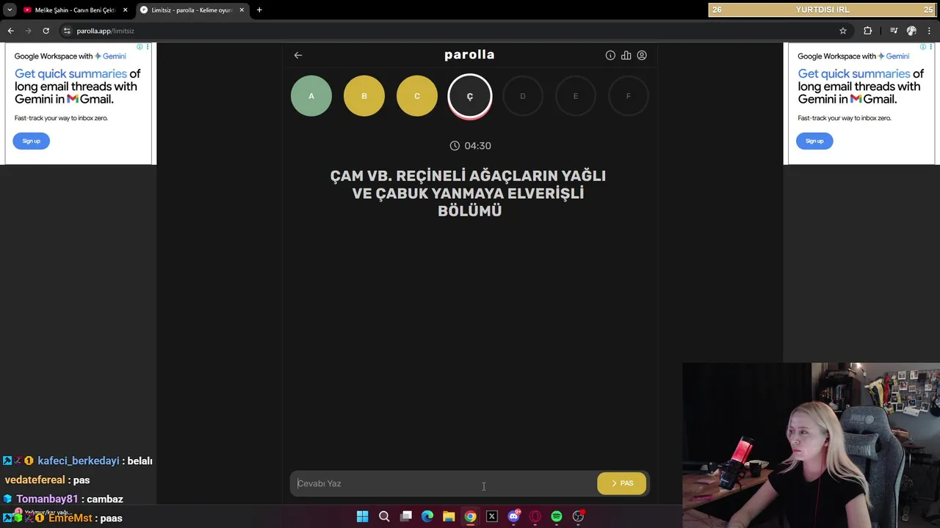
Task: Open File Explorer from the taskbar
Action: tap(449, 517)
